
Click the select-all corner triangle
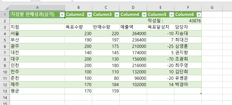point(6,8)
